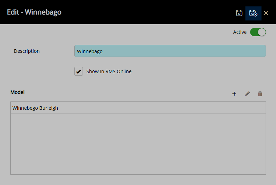Click the Model section heading
The width and height of the screenshot is (276, 185).
tap(17, 92)
